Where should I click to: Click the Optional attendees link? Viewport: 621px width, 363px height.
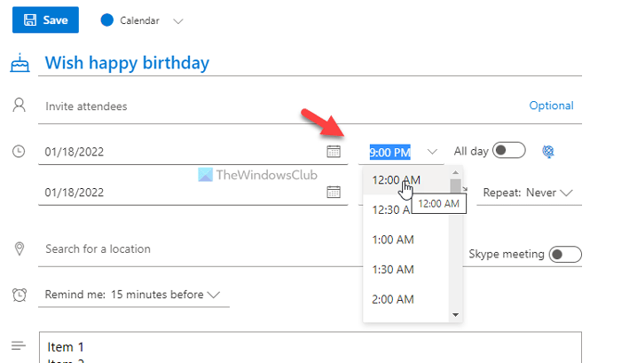pyautogui.click(x=551, y=106)
